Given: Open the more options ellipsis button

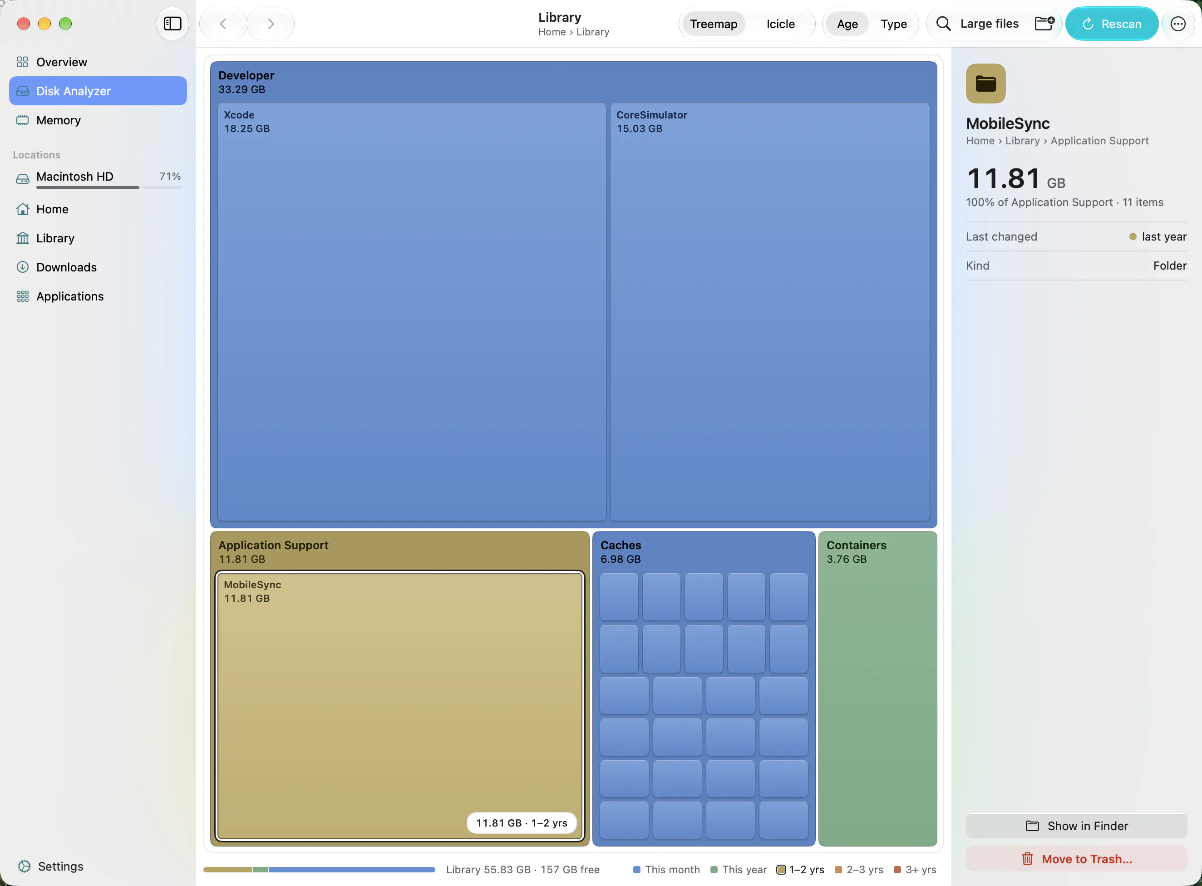Looking at the screenshot, I should coord(1178,24).
